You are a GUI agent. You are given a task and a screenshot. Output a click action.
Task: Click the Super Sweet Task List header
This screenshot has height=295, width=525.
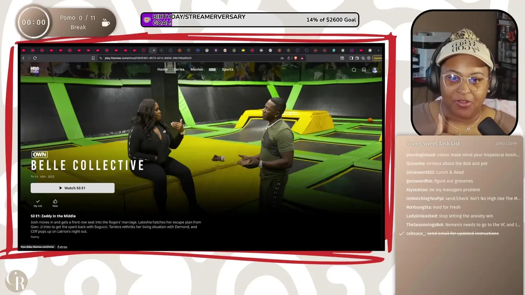(x=433, y=143)
